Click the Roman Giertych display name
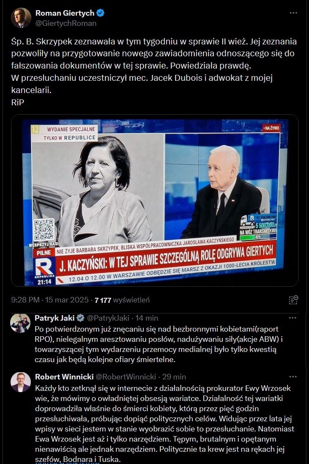309x464 pixels. point(65,13)
